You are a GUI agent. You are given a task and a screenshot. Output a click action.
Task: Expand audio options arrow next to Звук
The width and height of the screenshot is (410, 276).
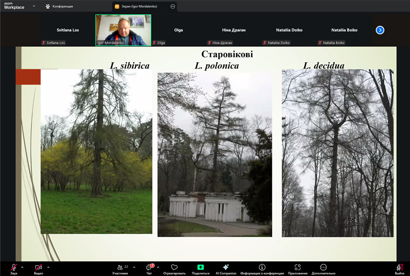tap(22, 267)
